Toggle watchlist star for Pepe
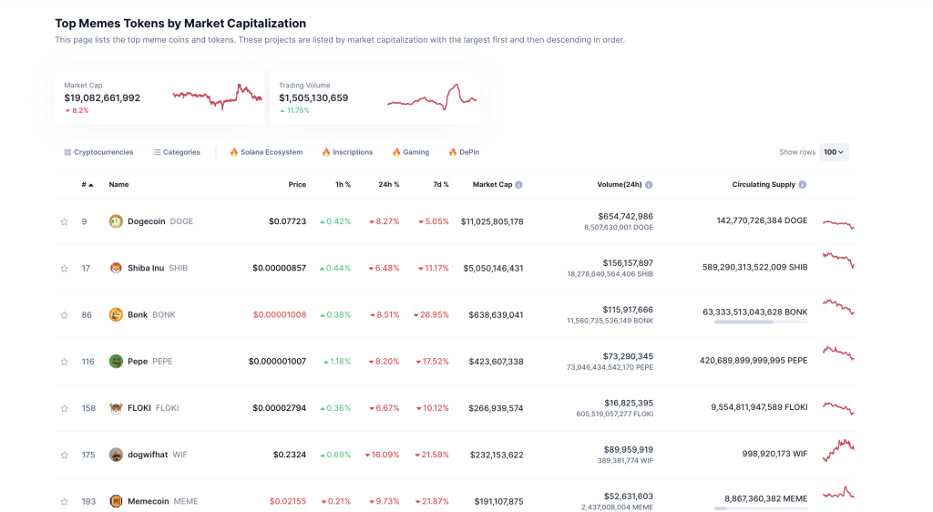 (65, 362)
